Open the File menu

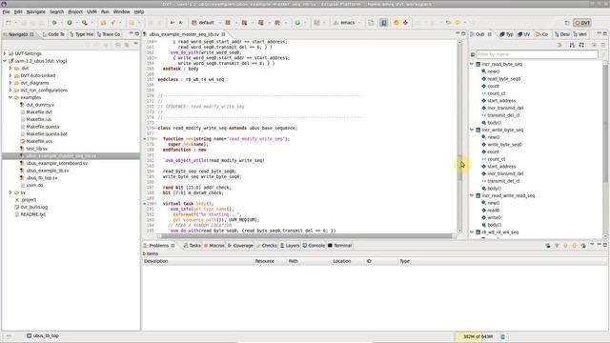click(x=7, y=11)
